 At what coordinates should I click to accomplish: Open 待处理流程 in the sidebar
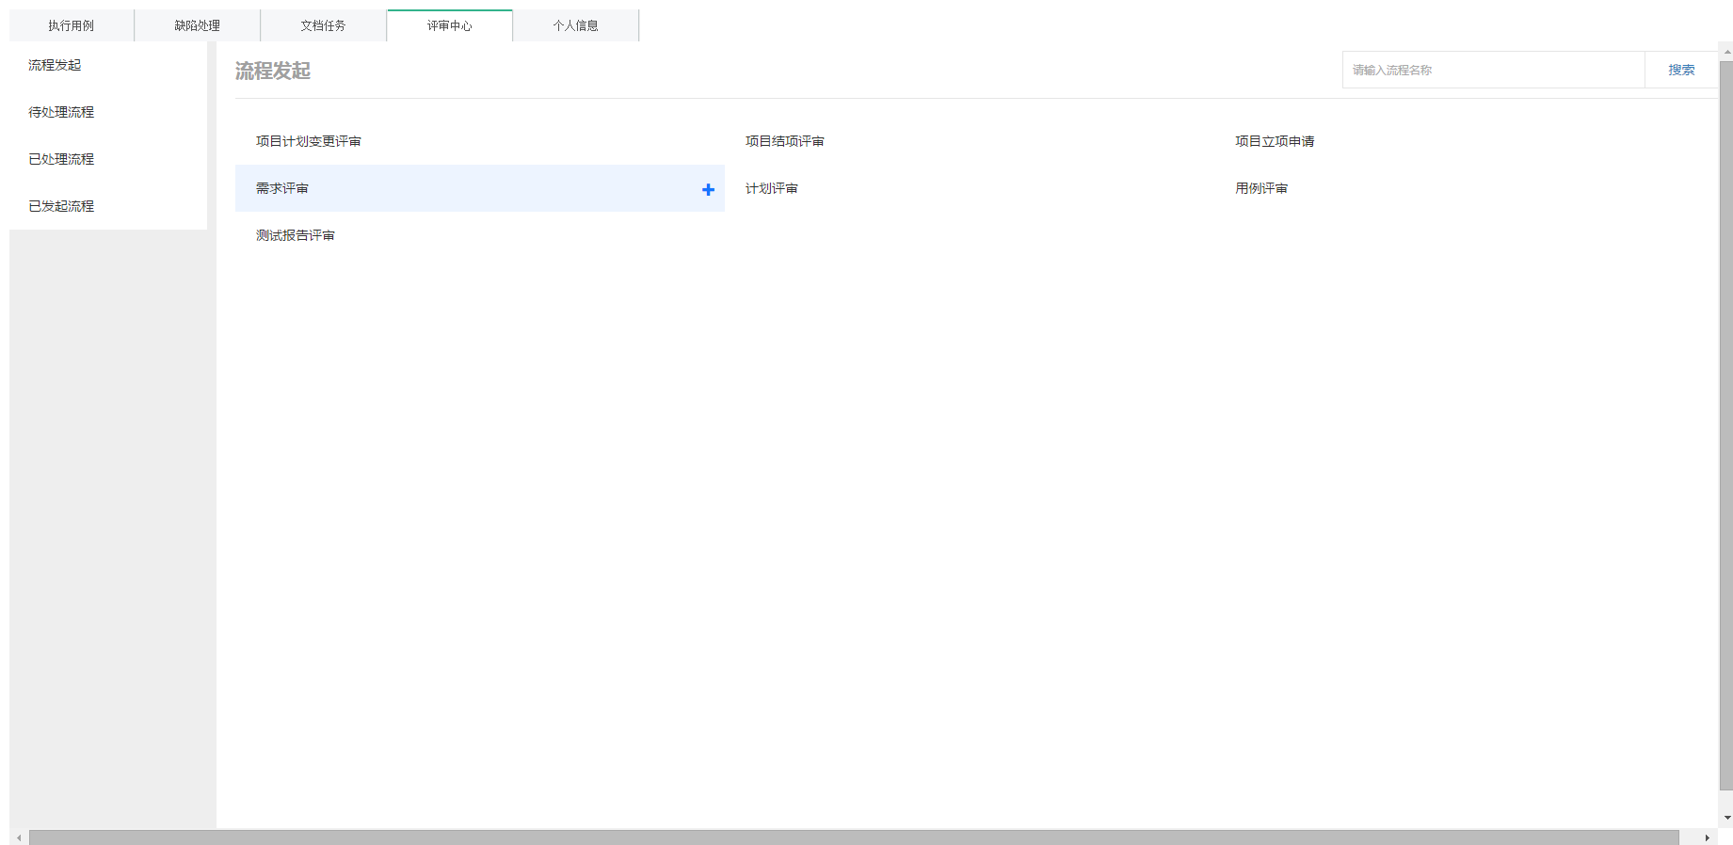coord(61,112)
